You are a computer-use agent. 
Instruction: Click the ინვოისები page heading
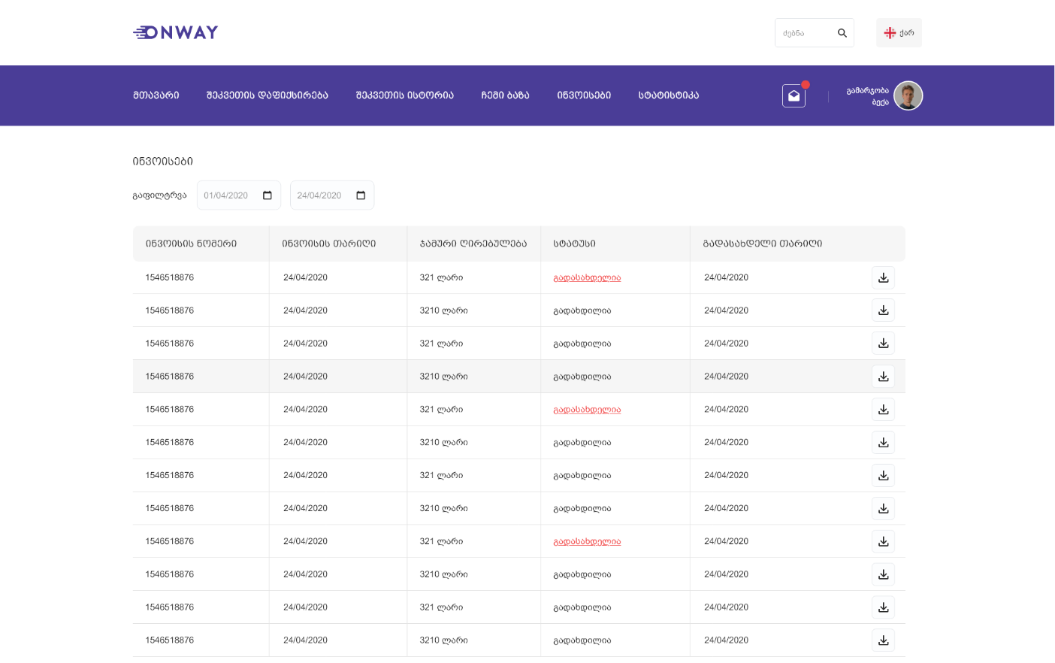point(162,162)
